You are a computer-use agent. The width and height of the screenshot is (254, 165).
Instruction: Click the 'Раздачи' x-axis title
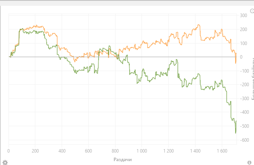pyautogui.click(x=123, y=159)
